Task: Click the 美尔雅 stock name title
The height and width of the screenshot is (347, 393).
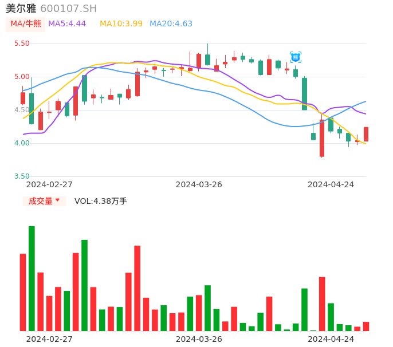Action: pos(21,9)
